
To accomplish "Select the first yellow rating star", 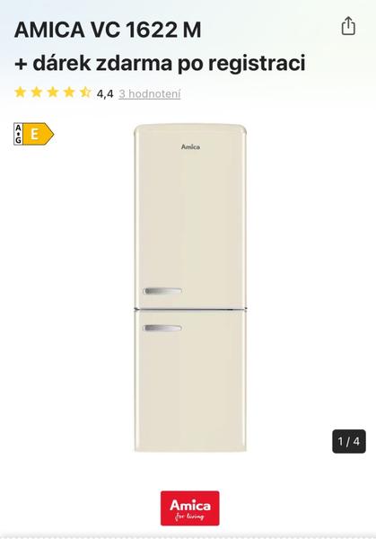I will click(21, 93).
